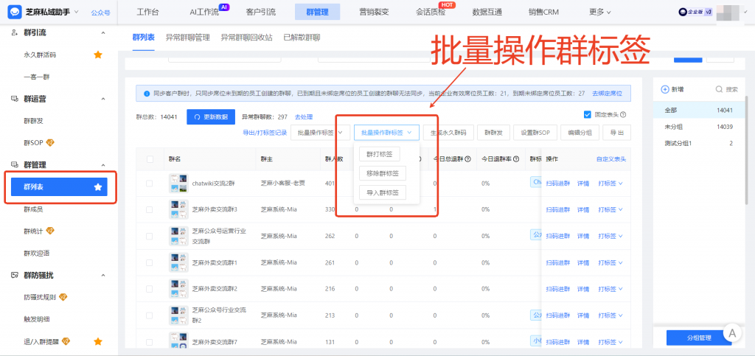
Task: Click the 分组管理 button
Action: click(699, 338)
